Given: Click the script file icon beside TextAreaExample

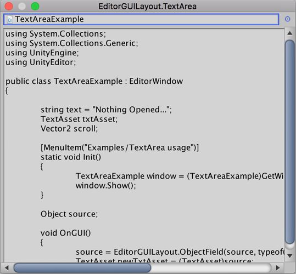Looking at the screenshot, I should tap(10, 19).
